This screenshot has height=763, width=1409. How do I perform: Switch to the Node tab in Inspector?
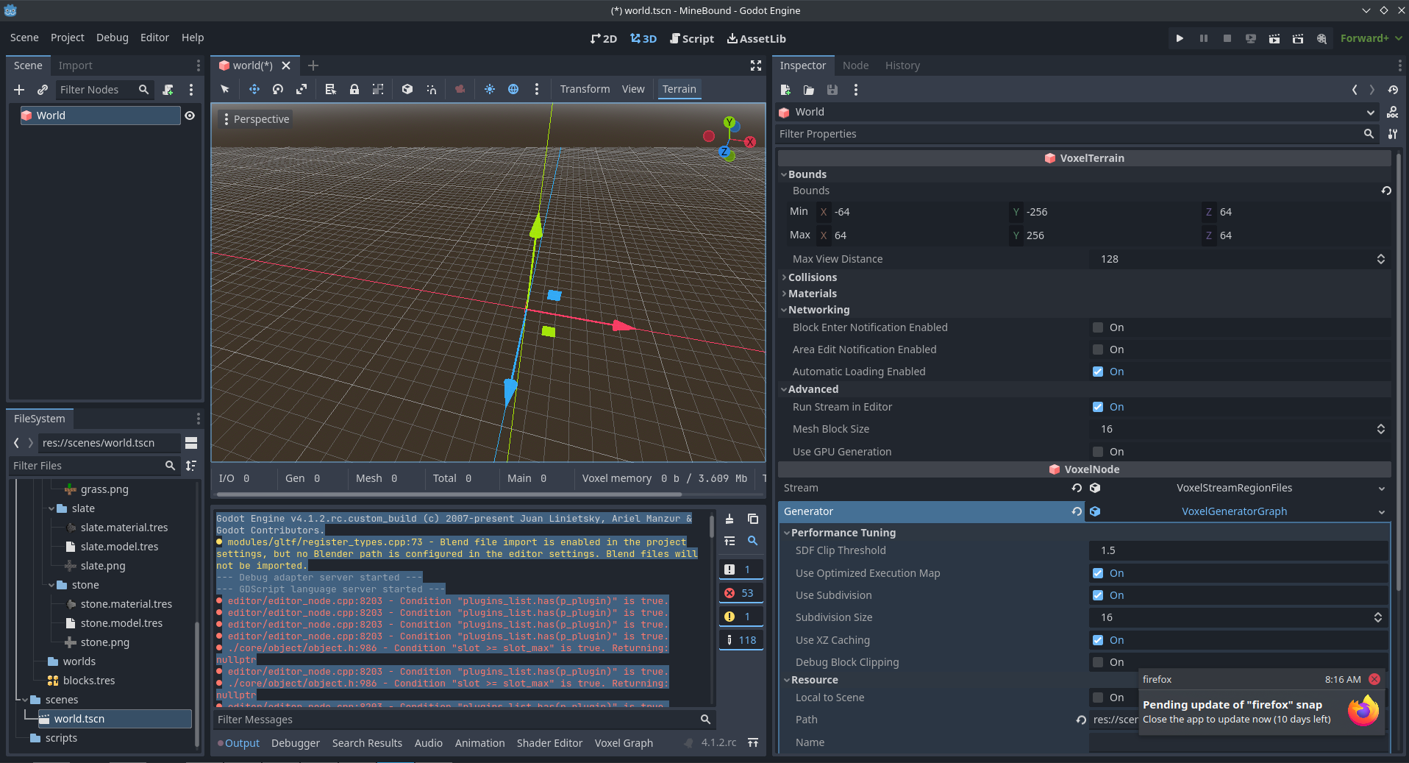(x=855, y=65)
